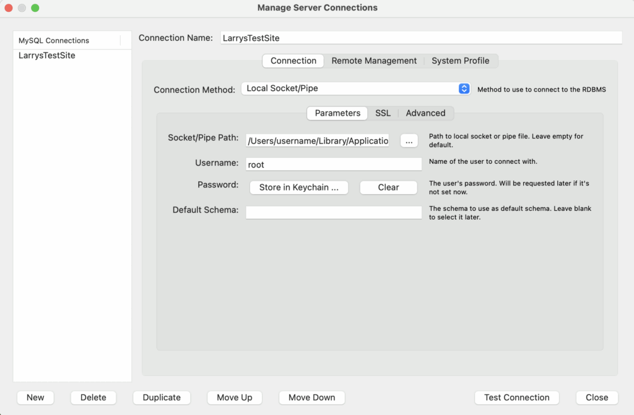Click the socket path browse (...) button
The height and width of the screenshot is (415, 634).
click(409, 141)
